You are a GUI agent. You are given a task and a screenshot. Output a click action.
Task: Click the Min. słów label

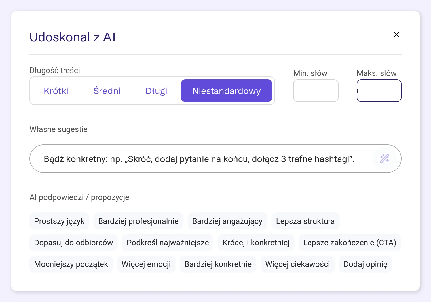(310, 73)
